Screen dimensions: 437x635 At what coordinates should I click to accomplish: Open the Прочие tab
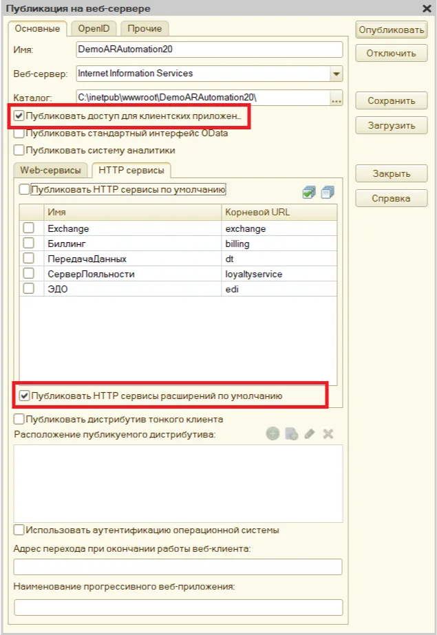coord(145,28)
